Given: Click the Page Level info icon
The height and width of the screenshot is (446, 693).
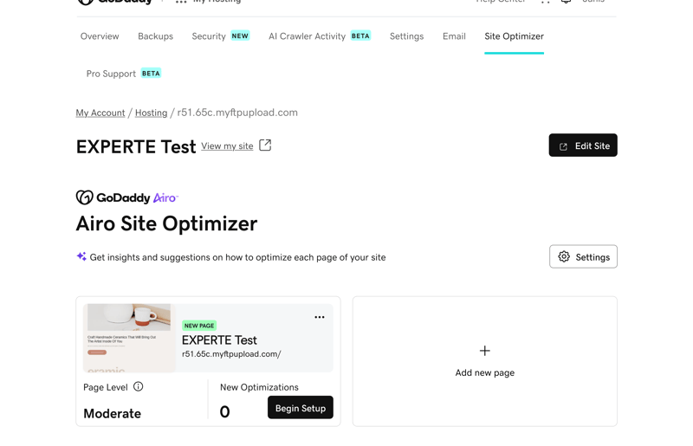Looking at the screenshot, I should click(x=139, y=387).
